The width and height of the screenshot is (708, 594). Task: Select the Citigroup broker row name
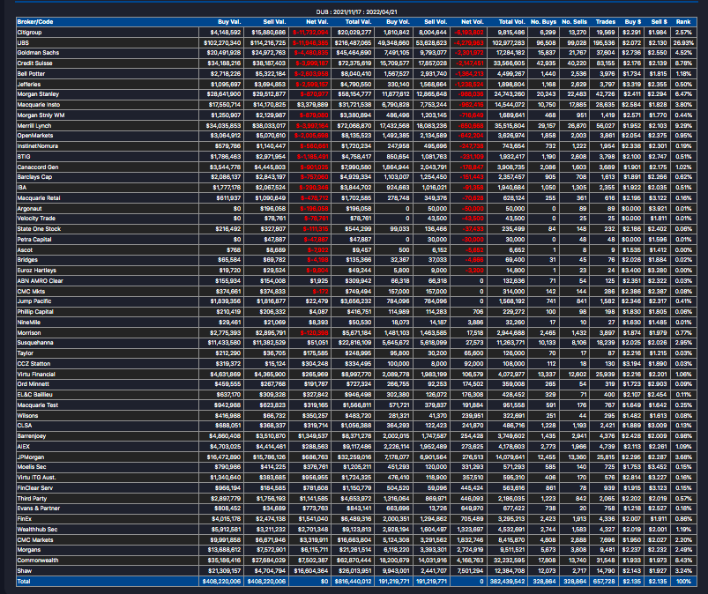29,33
